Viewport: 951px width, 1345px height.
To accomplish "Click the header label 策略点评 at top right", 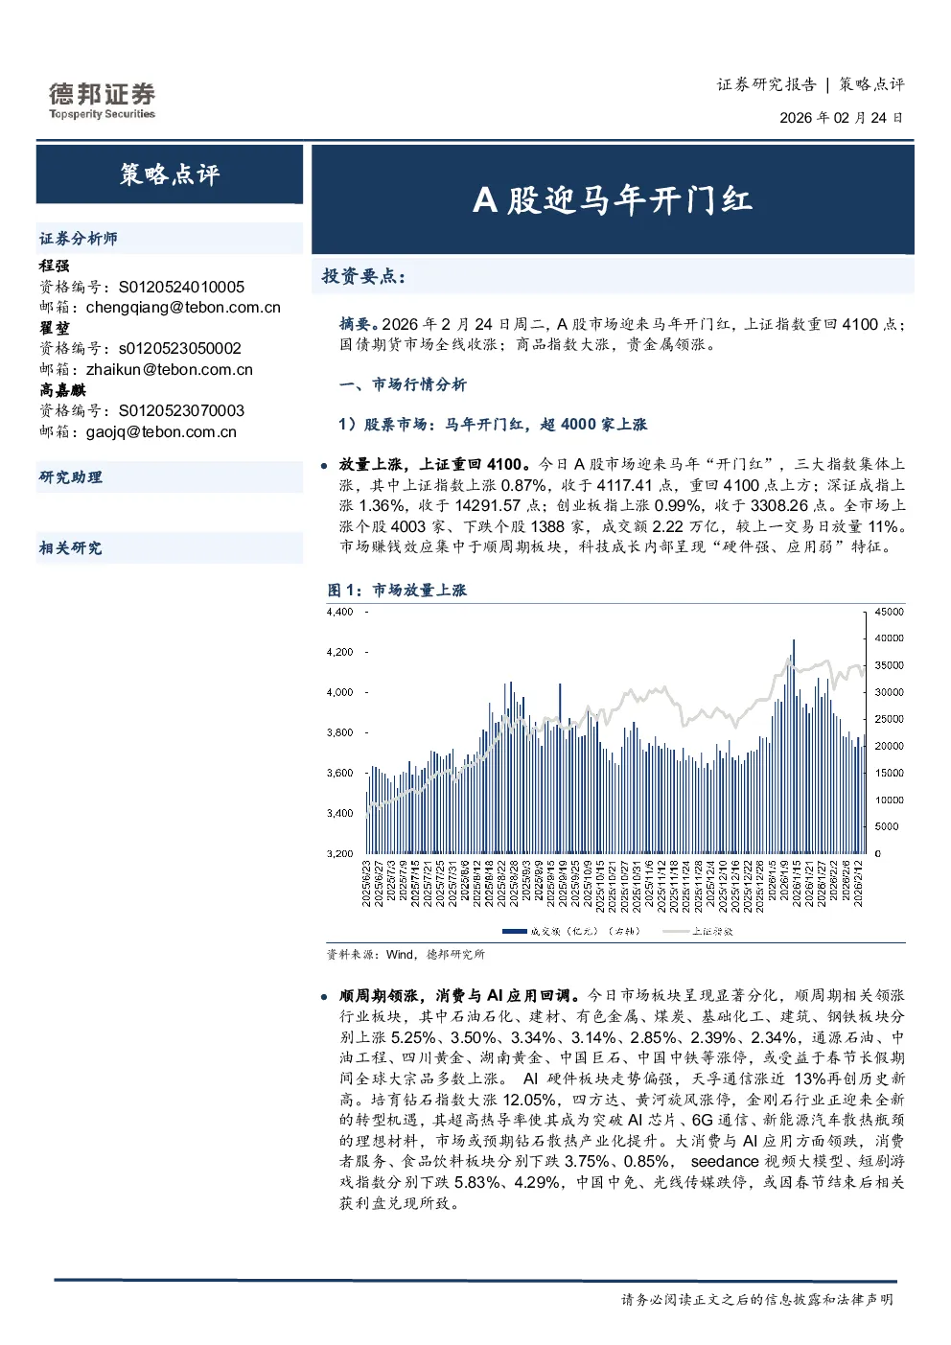I will [872, 84].
